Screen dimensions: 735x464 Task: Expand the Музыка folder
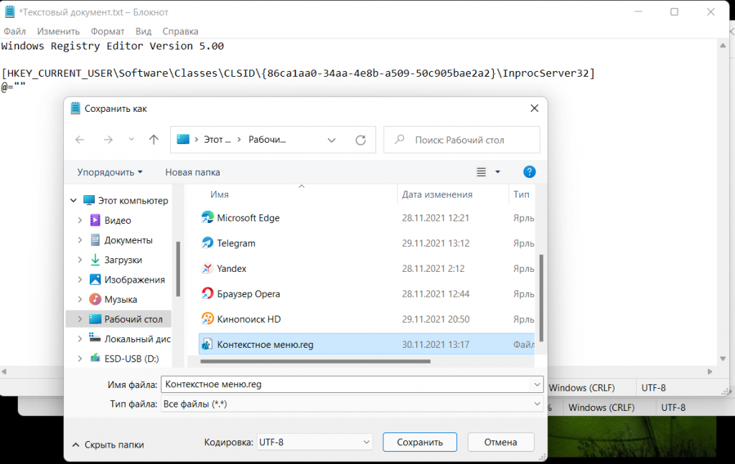click(80, 299)
